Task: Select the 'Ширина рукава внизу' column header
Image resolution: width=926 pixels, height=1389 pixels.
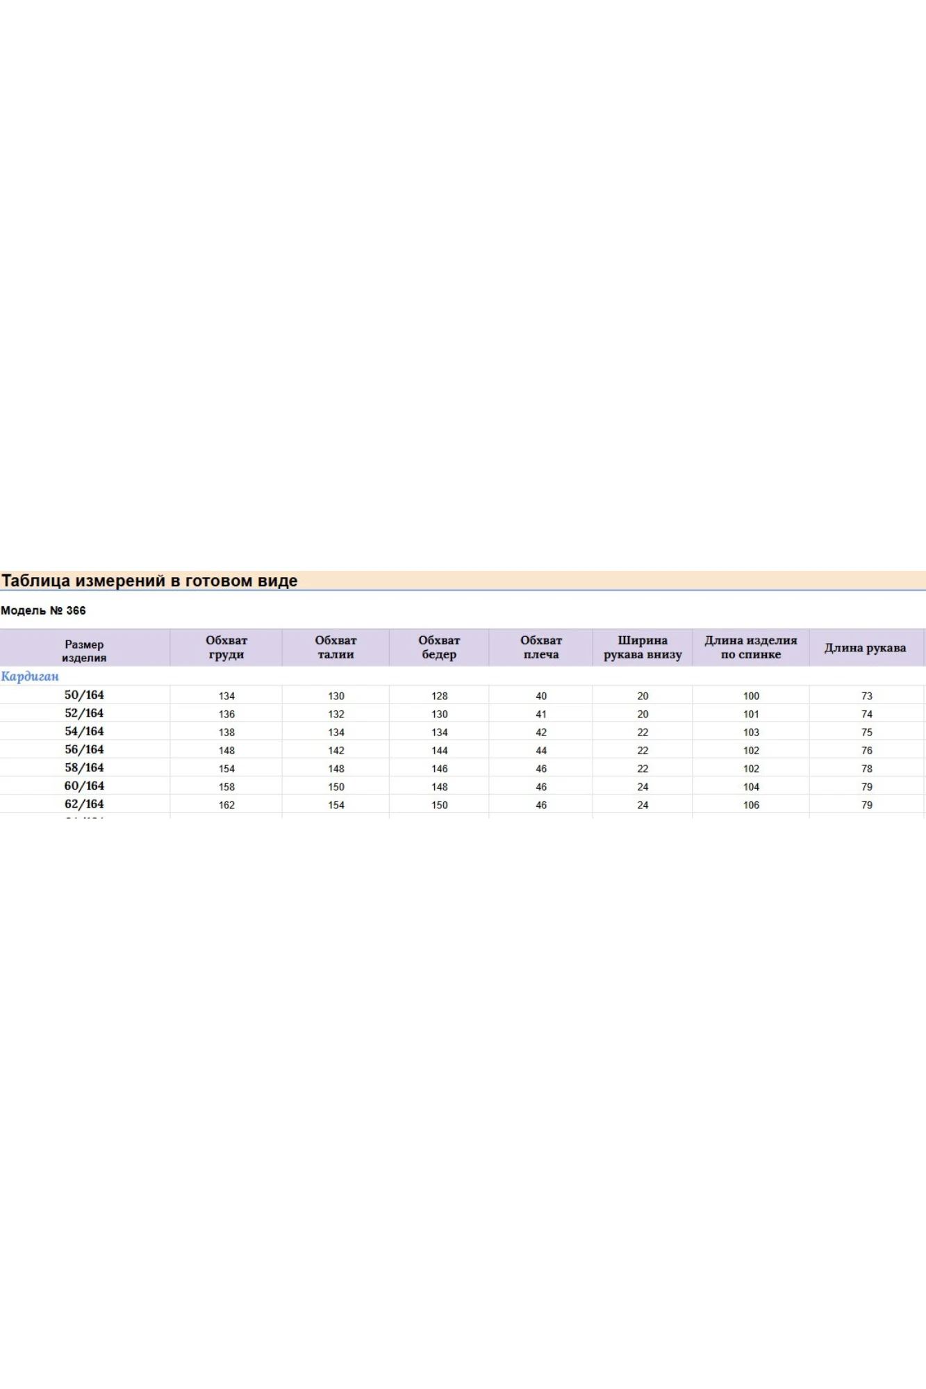Action: point(643,647)
